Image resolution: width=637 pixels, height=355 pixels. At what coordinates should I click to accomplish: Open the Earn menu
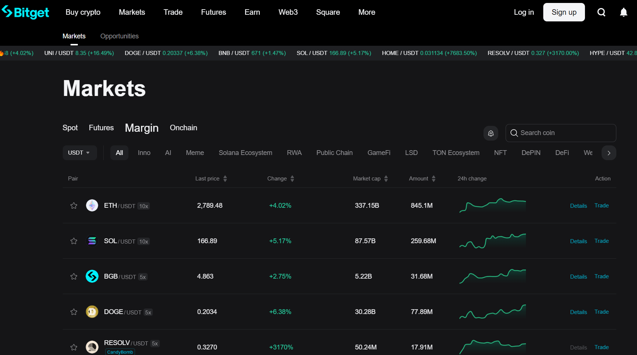[252, 12]
